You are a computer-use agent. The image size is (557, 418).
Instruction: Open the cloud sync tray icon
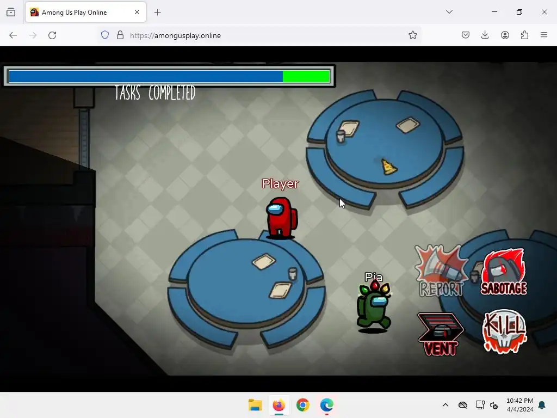[462, 405]
